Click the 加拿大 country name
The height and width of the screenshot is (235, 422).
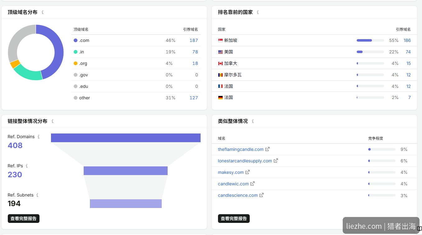point(231,63)
